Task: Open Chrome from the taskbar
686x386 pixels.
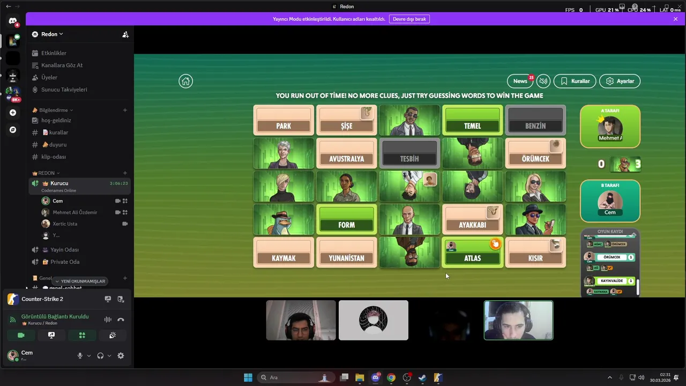Action: click(x=391, y=377)
